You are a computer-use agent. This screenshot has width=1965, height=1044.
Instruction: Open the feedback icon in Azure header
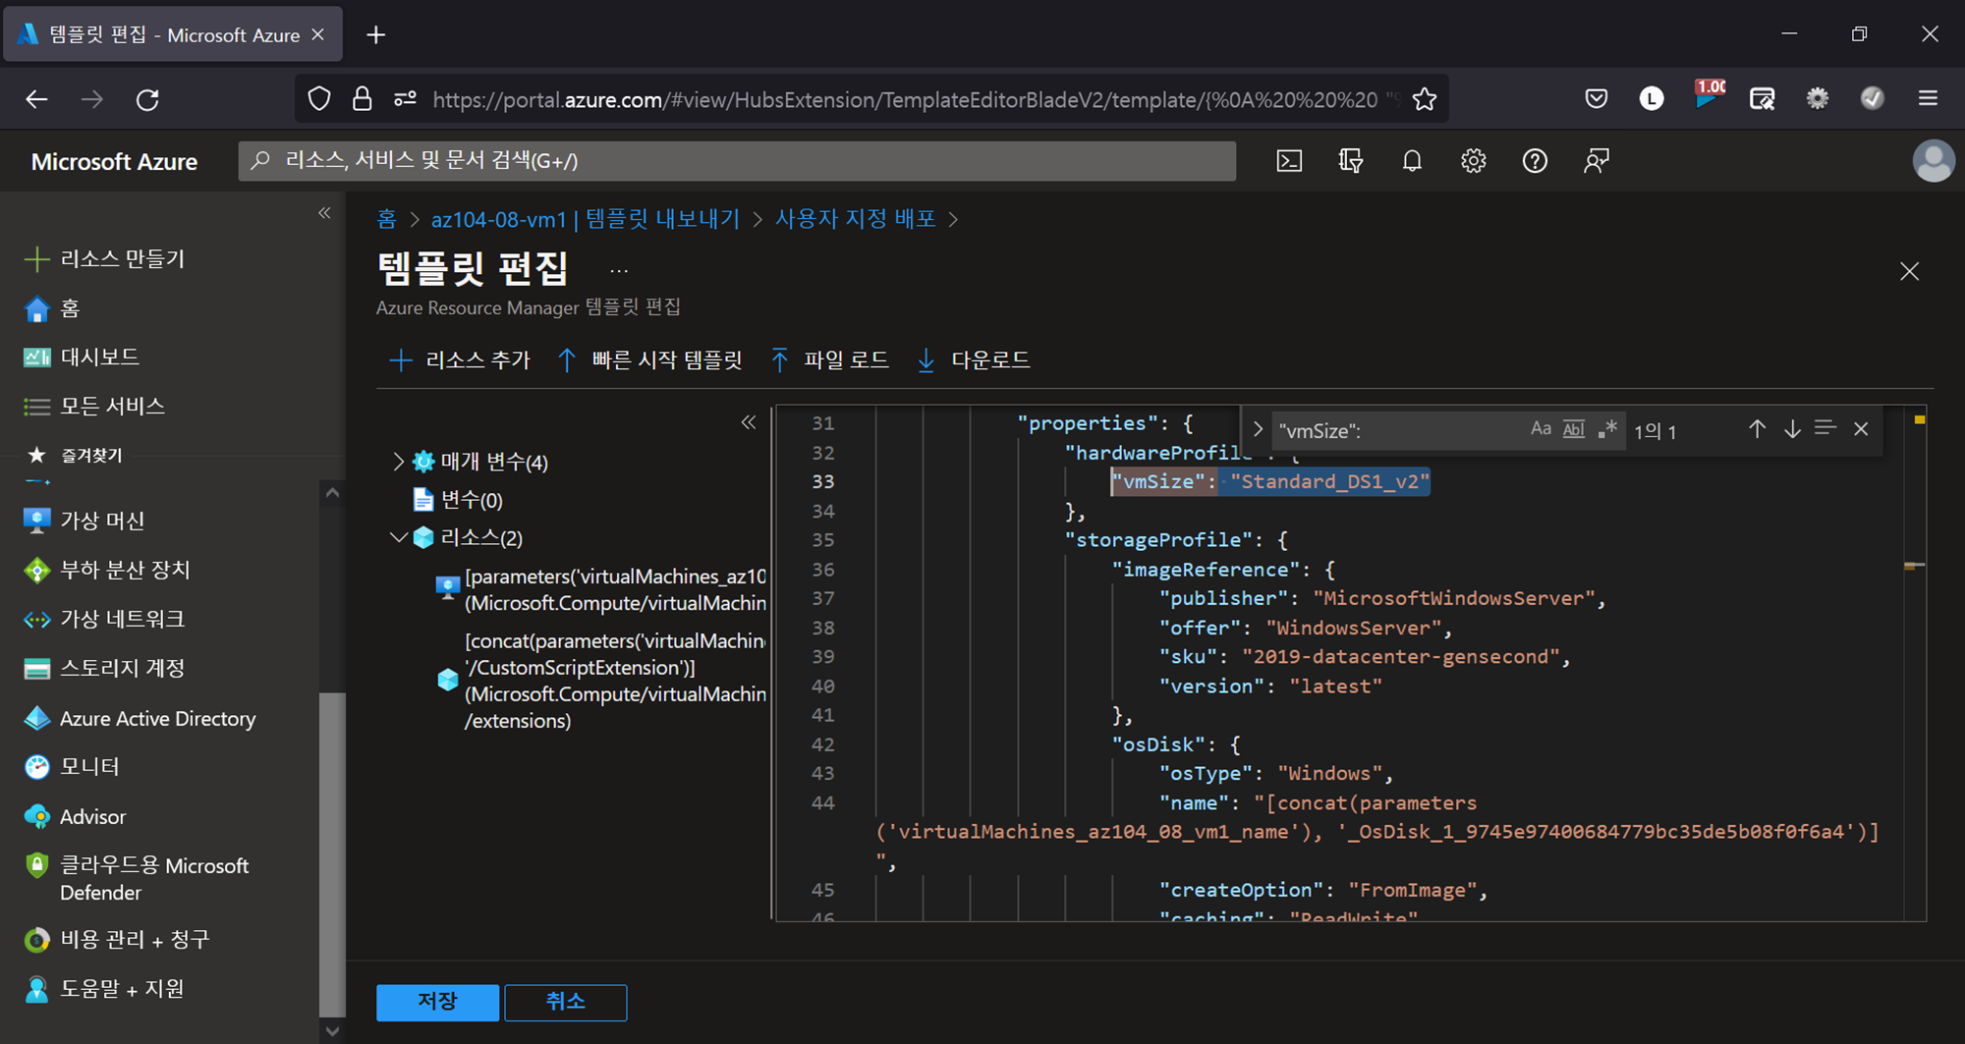pyautogui.click(x=1597, y=161)
